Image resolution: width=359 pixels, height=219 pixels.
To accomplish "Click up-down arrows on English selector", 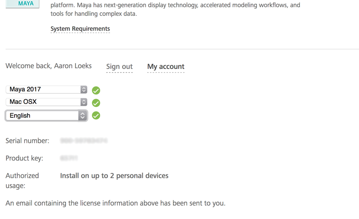I will pos(83,116).
